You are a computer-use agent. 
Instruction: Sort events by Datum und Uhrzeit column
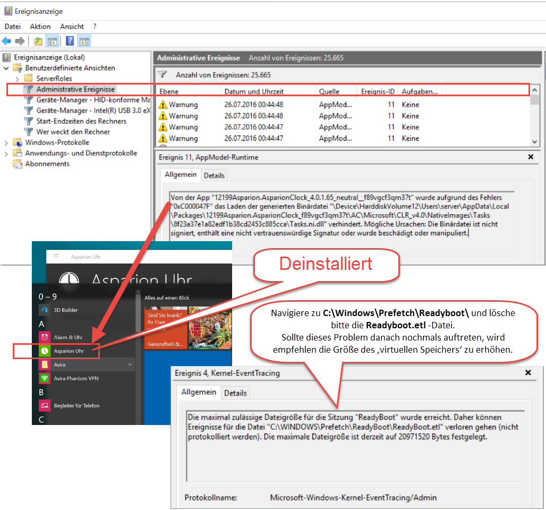[x=253, y=91]
